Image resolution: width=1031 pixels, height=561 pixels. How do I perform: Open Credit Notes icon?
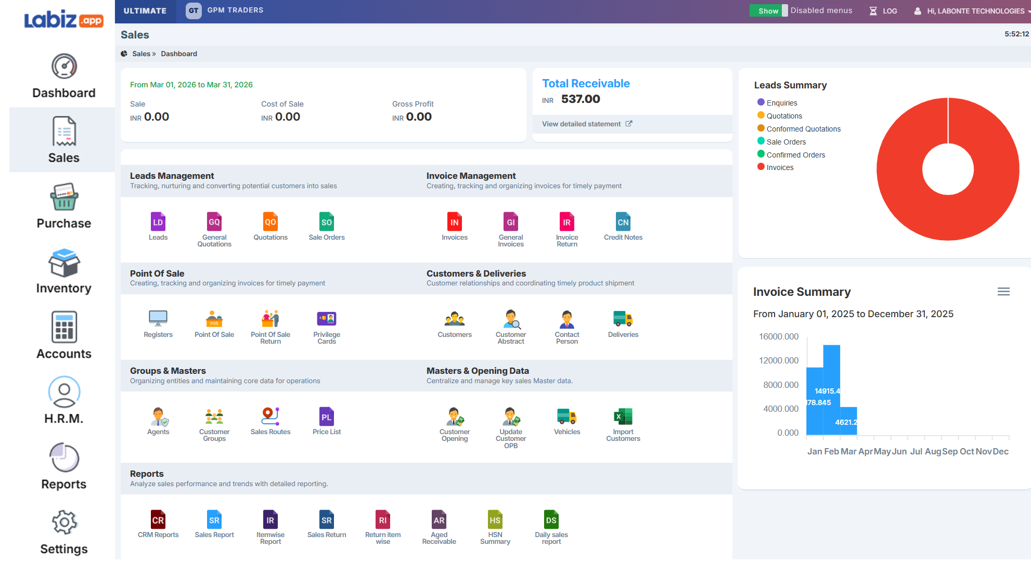(623, 222)
